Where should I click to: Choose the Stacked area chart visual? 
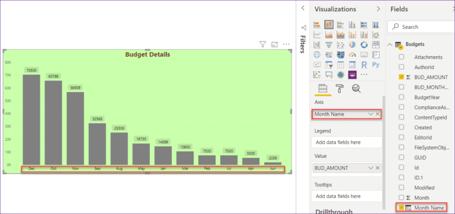pos(341,35)
